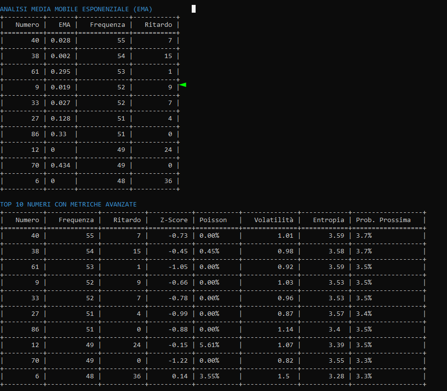The image size is (447, 391).
Task: Select Poisson value 3.55%
Action: 209,376
